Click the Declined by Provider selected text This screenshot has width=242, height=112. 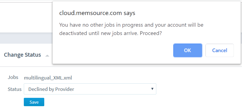(51, 89)
